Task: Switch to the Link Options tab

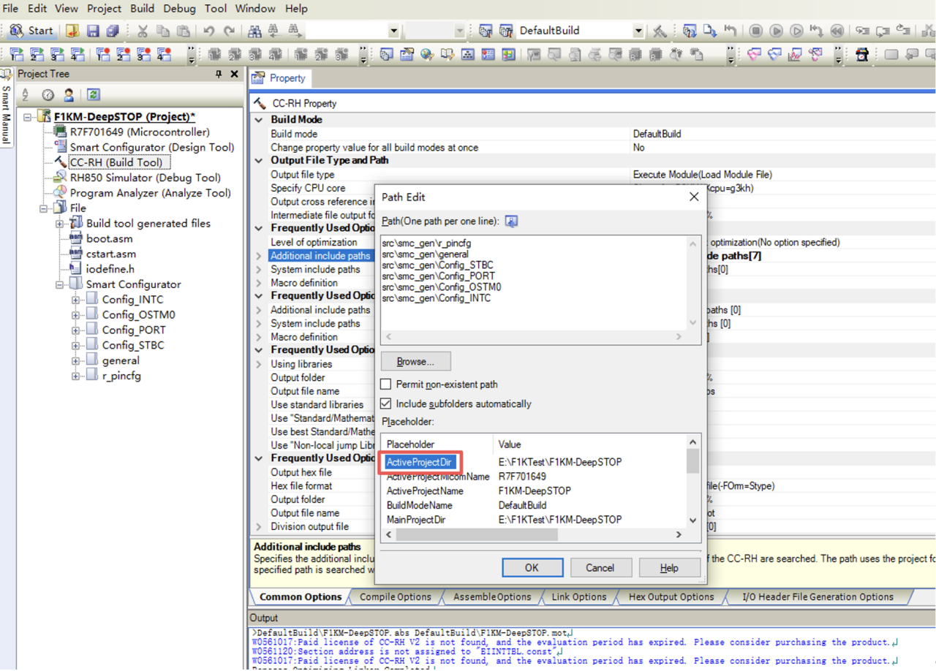Action: click(x=578, y=597)
